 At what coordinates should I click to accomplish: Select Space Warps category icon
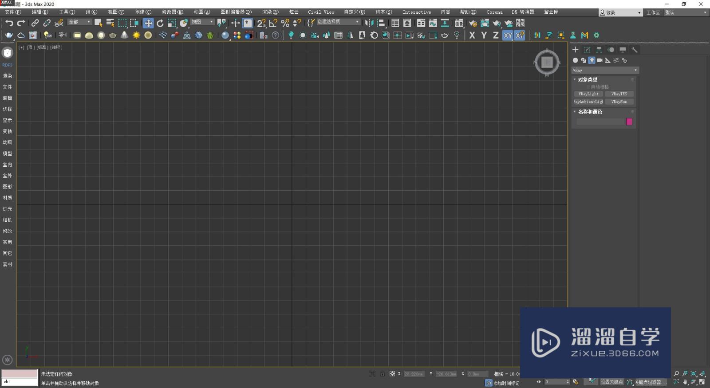(x=616, y=60)
